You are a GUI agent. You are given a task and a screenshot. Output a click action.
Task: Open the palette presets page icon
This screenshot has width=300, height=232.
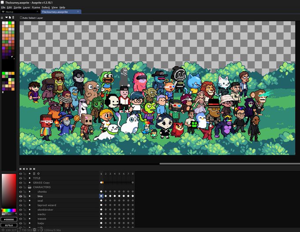[x=10, y=17]
